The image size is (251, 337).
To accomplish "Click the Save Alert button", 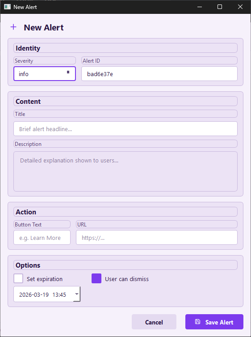I will 214,322.
